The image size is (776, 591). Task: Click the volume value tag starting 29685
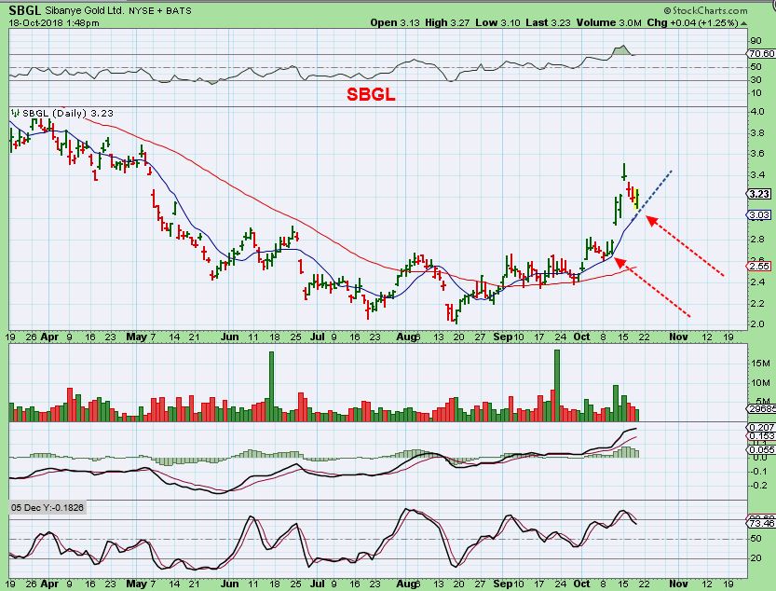[759, 408]
